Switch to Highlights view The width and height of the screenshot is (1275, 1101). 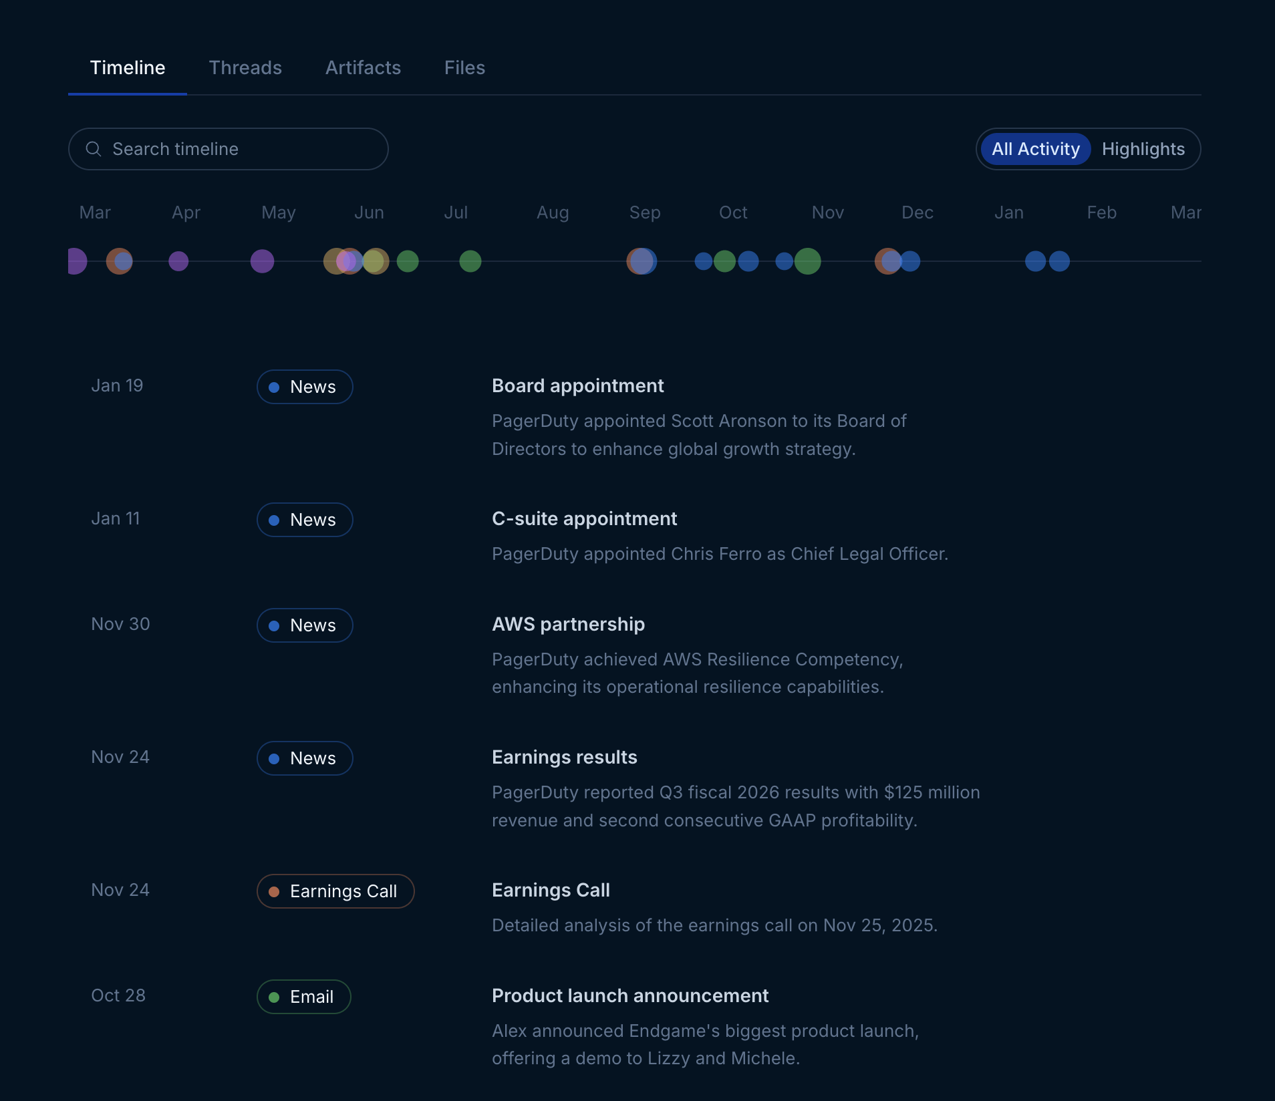(x=1143, y=149)
